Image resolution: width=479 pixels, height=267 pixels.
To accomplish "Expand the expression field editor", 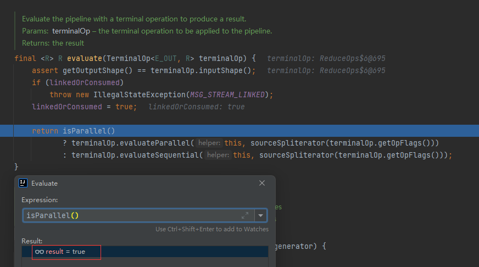I will coord(245,215).
